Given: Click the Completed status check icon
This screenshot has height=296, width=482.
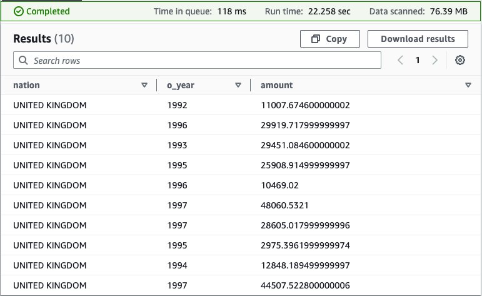Looking at the screenshot, I should click(19, 11).
